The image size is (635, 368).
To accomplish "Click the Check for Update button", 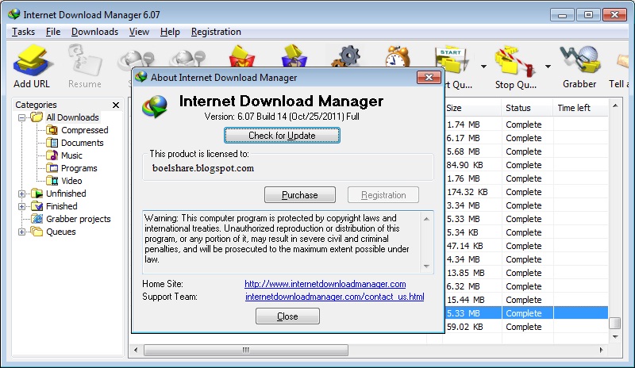I will point(282,135).
